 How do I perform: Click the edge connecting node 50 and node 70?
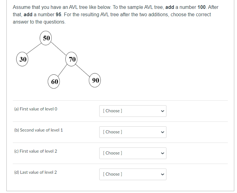click(x=59, y=48)
